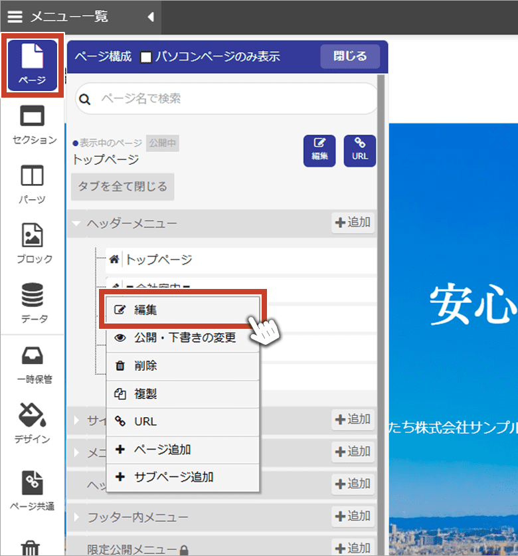Image resolution: width=518 pixels, height=556 pixels.
Task: Choose サブページ追加 in the context menu
Action: click(x=183, y=477)
